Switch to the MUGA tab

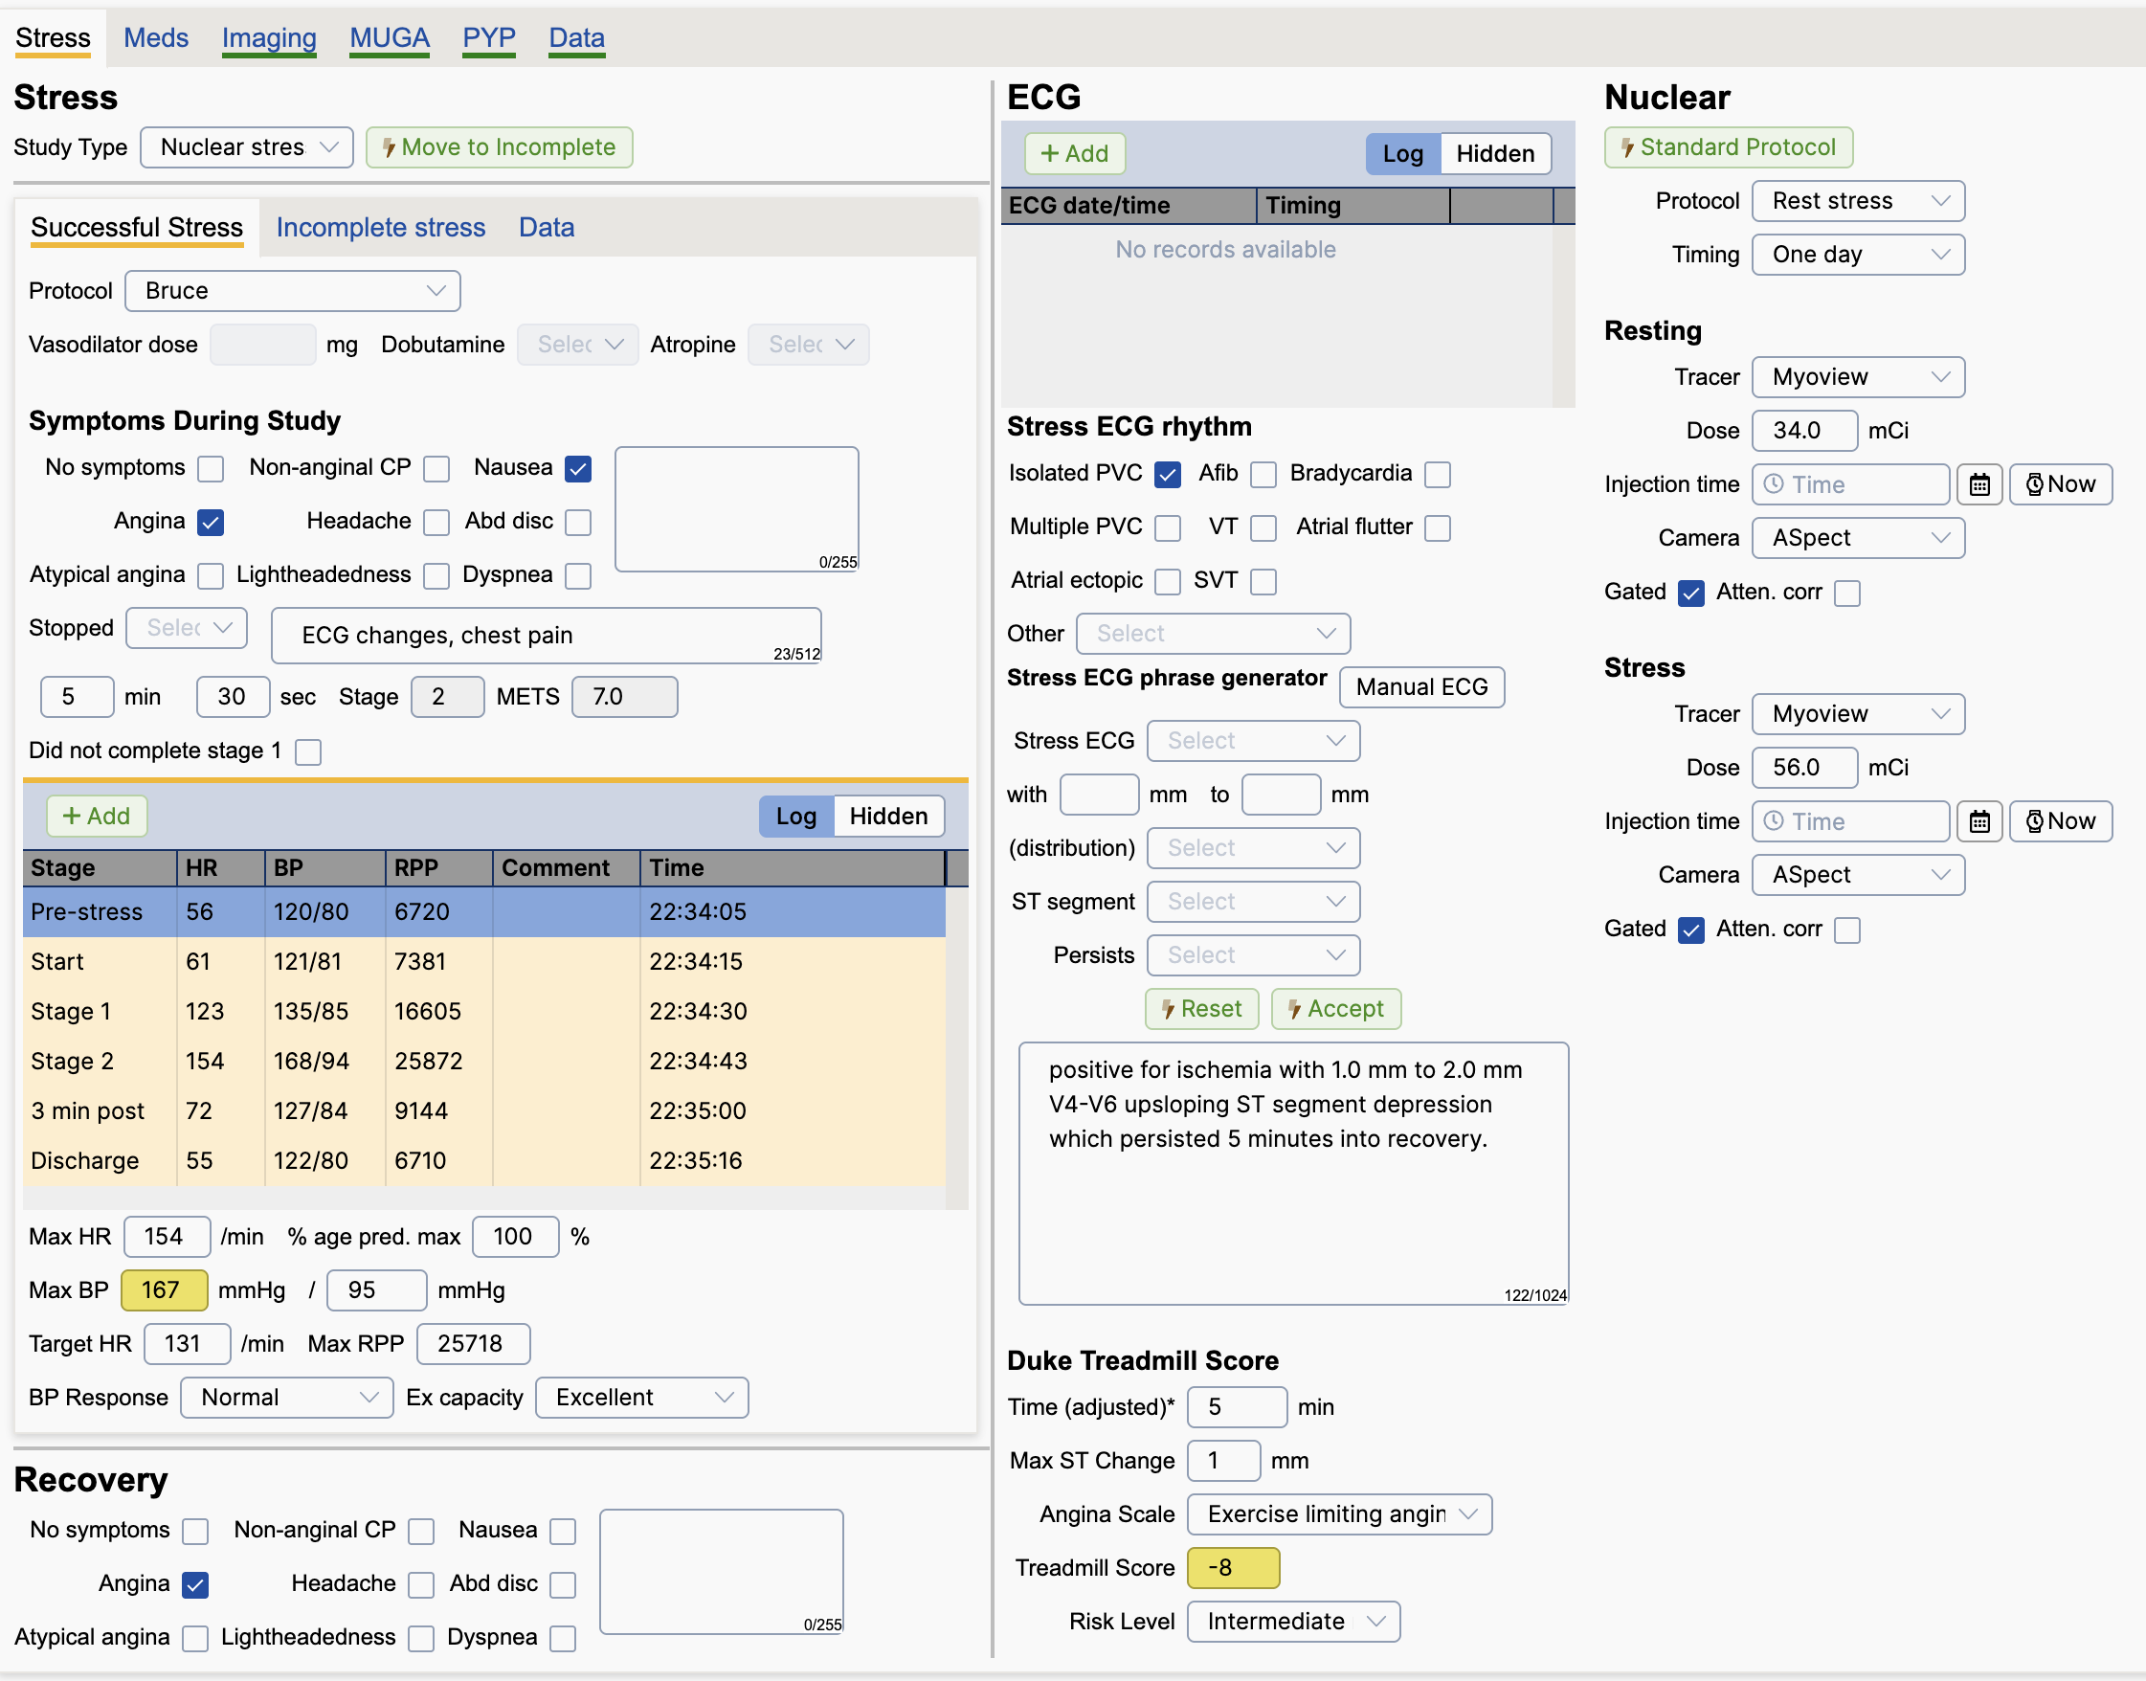click(390, 37)
